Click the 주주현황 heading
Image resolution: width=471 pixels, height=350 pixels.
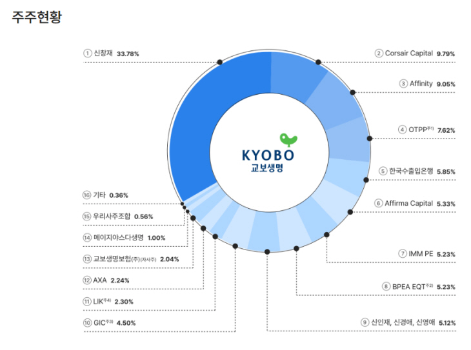click(x=37, y=17)
